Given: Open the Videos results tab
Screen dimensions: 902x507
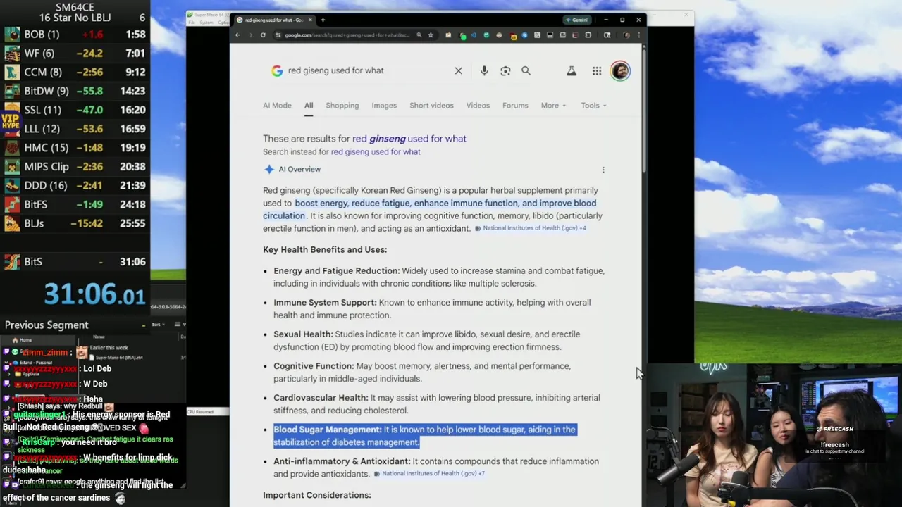Looking at the screenshot, I should (x=478, y=106).
